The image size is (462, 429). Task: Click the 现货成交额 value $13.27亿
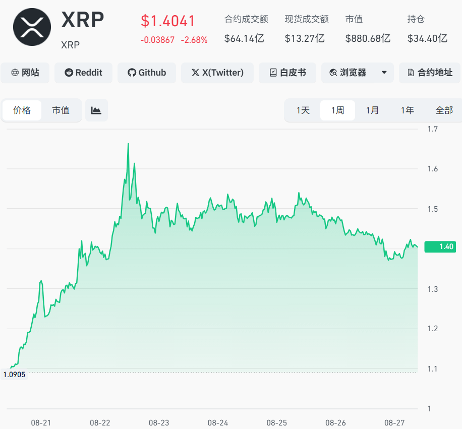pos(305,39)
